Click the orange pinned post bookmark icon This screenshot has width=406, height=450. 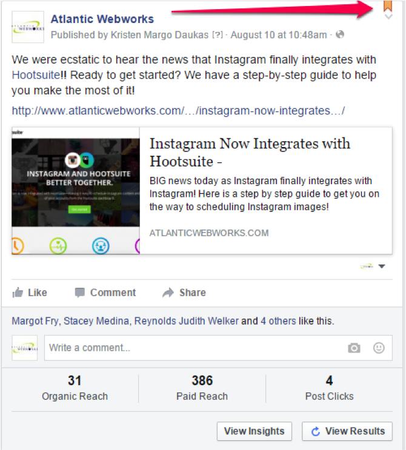[388, 5]
